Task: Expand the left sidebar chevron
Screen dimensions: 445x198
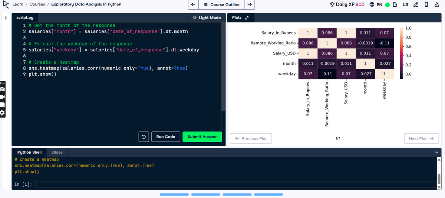Action: [5, 18]
